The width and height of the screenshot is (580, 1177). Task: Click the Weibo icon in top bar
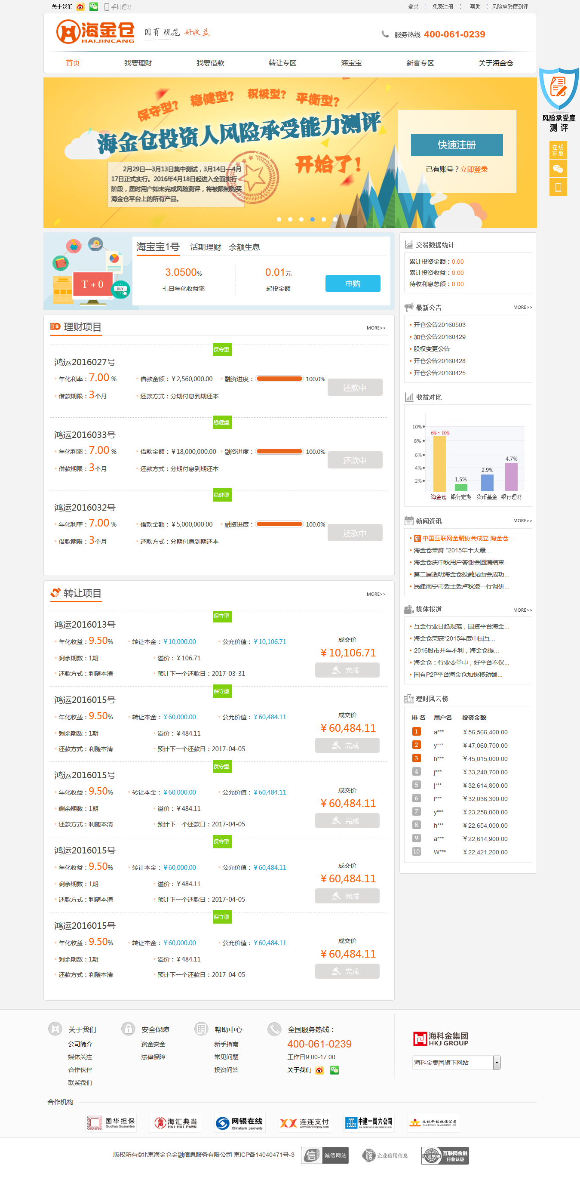coord(80,7)
